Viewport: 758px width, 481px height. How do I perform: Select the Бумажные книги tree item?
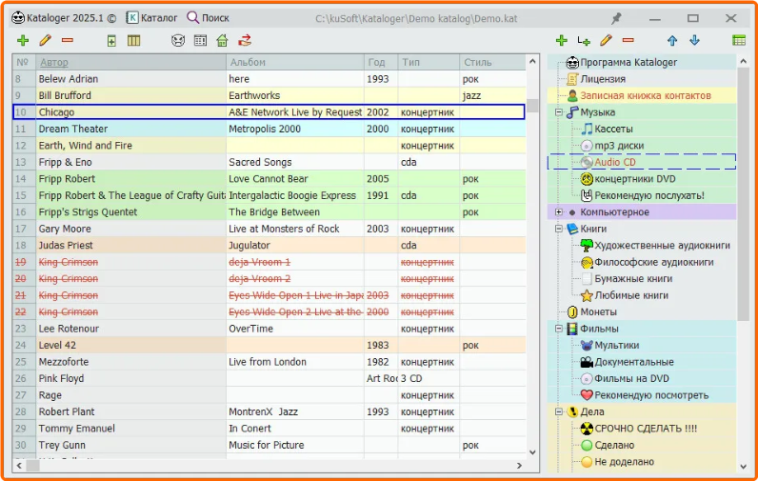click(633, 279)
